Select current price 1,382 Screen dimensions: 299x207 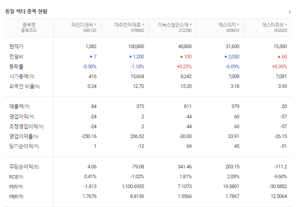coord(91,47)
